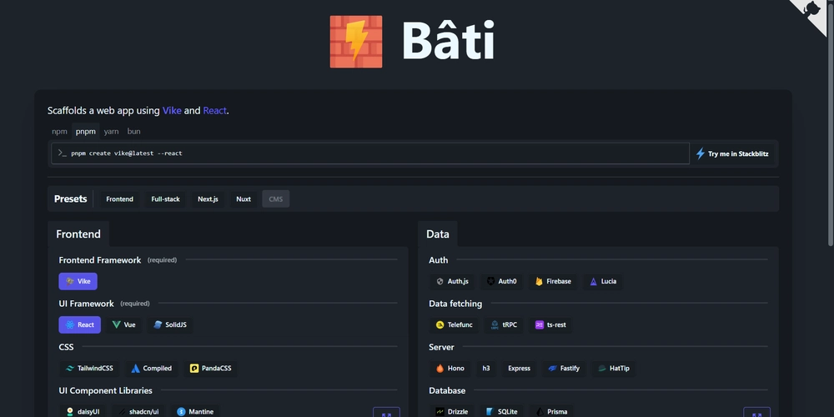834x417 pixels.
Task: Enable daisyUI component library
Action: [x=83, y=412]
